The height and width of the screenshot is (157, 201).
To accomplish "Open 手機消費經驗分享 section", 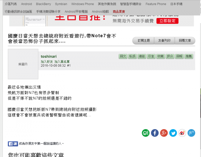I will coord(48,11).
